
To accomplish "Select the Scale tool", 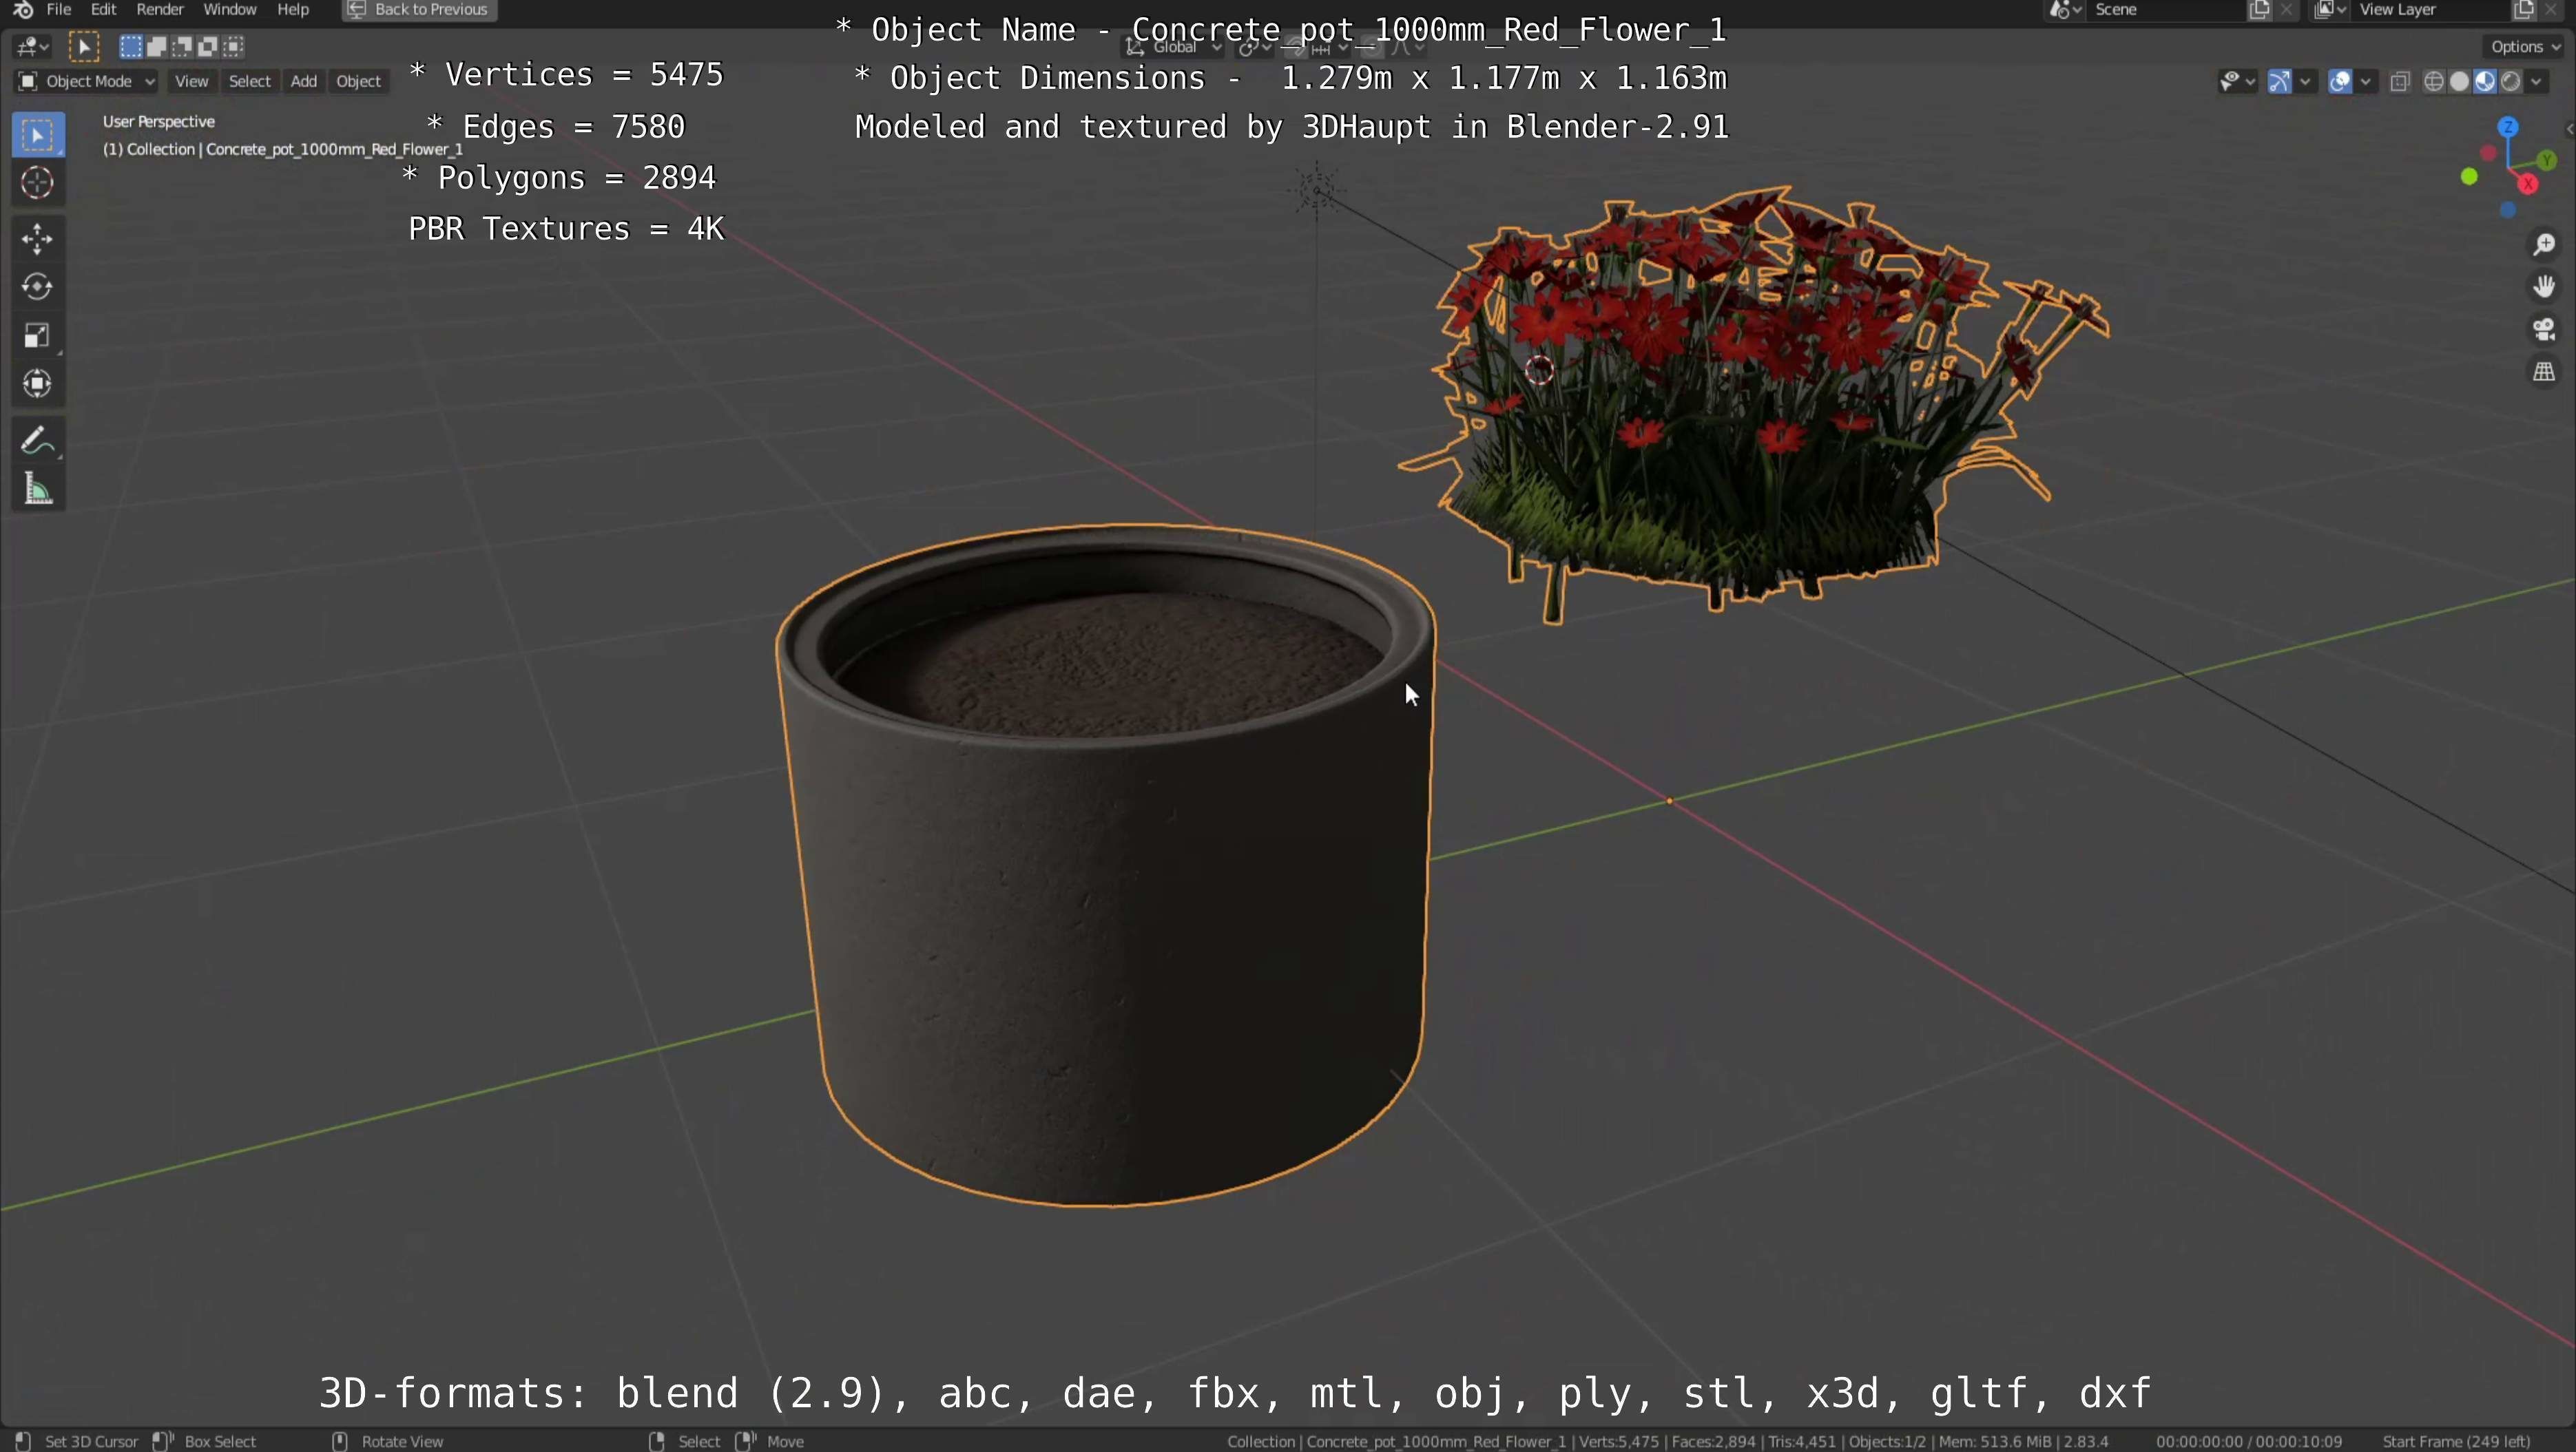I will [38, 335].
